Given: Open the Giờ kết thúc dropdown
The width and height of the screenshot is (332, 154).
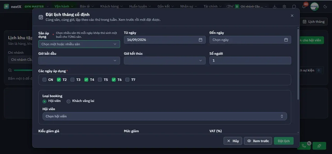Looking at the screenshot, I should pos(165,60).
